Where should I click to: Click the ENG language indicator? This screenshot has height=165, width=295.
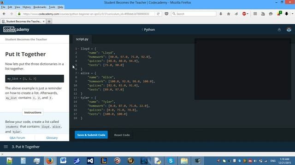(x=273, y=161)
